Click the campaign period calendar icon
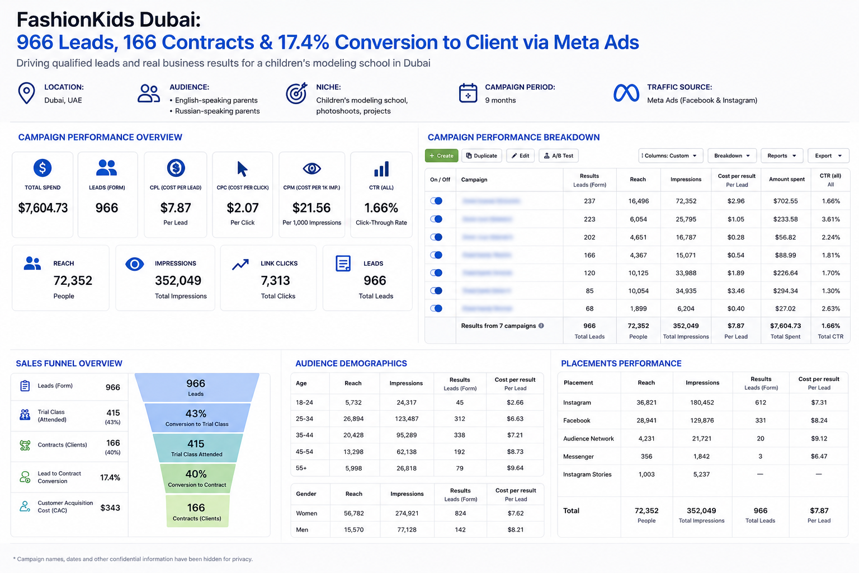Screen dimensions: 859x573 (x=468, y=93)
